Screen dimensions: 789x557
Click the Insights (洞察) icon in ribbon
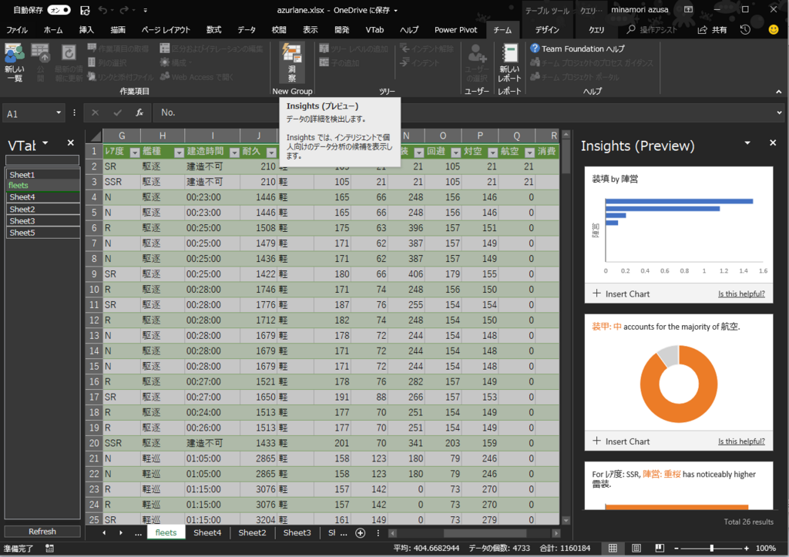pos(292,63)
